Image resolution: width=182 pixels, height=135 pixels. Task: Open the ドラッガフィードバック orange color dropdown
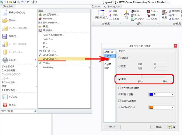[x=161, y=107]
